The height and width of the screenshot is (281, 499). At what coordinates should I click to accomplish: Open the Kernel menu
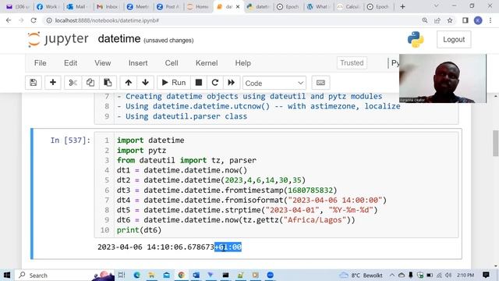coord(207,63)
